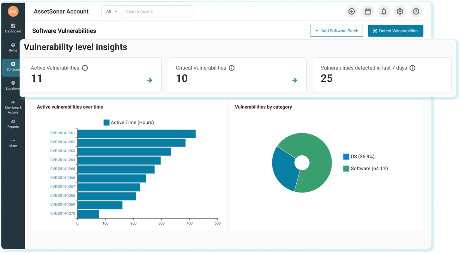Toggle OS (35.9%) legend entry

click(x=359, y=157)
